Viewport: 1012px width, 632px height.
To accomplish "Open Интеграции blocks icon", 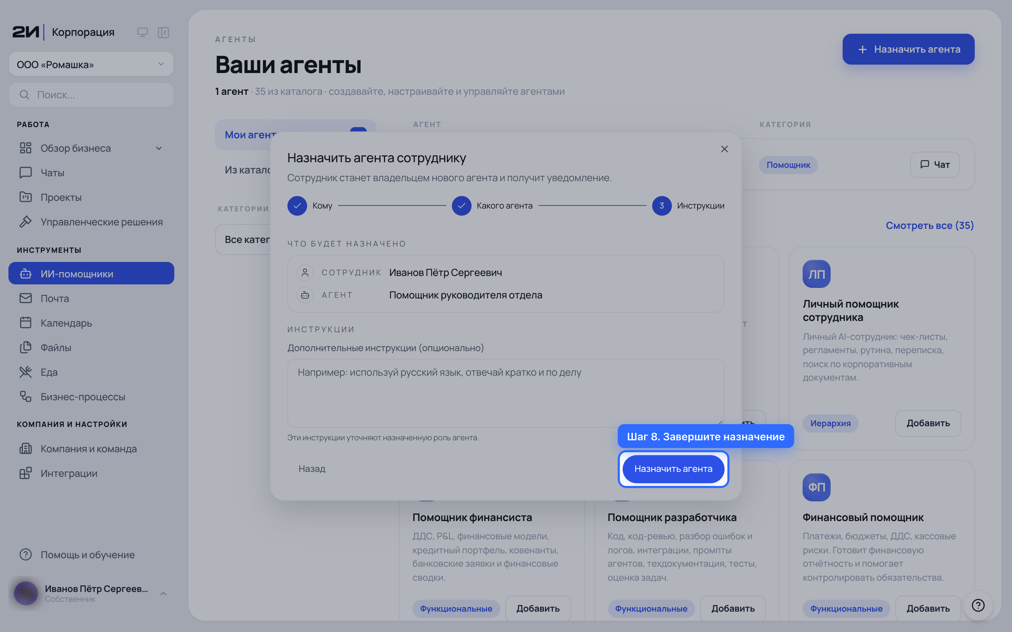I will click(x=26, y=473).
